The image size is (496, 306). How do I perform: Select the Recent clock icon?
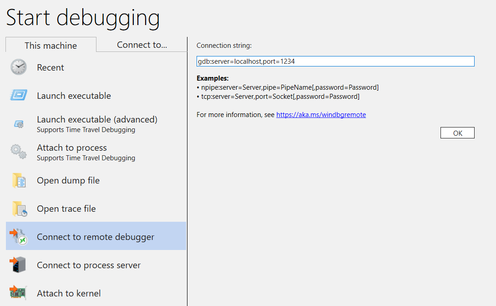[x=17, y=67]
